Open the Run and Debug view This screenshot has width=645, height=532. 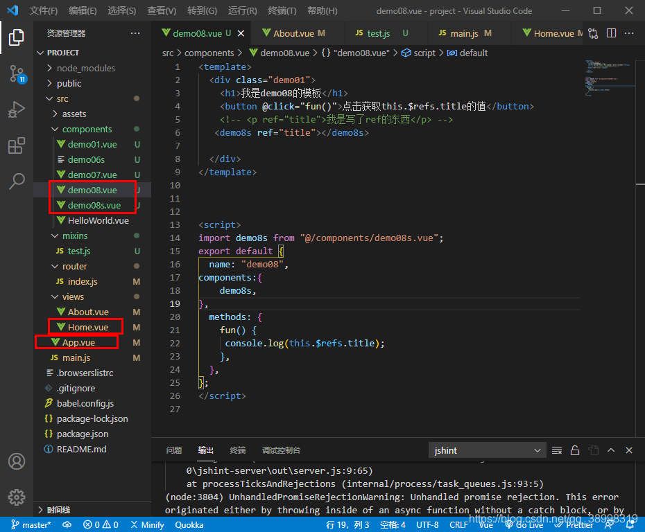pyautogui.click(x=17, y=109)
